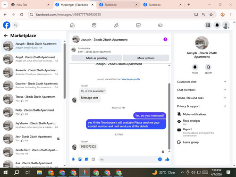Click the chat message scrollbar
The height and width of the screenshot is (177, 236).
click(169, 117)
